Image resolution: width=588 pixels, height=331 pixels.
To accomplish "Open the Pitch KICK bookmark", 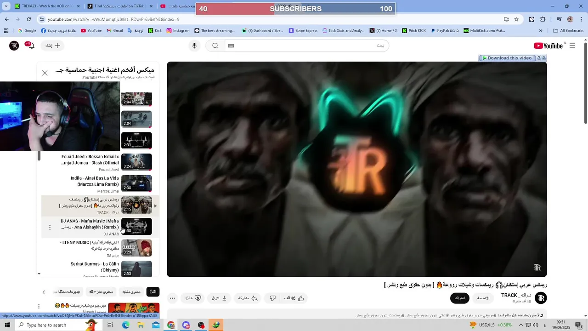I will (x=414, y=31).
